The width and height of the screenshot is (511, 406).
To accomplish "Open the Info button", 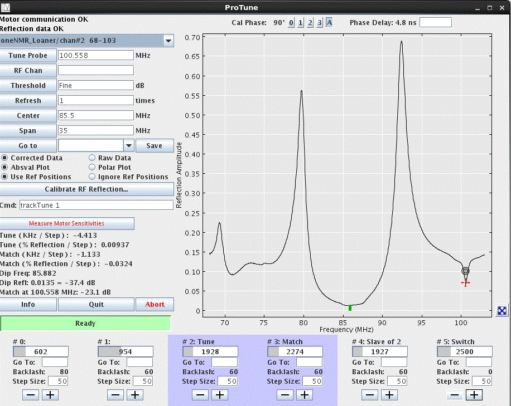I will (28, 304).
